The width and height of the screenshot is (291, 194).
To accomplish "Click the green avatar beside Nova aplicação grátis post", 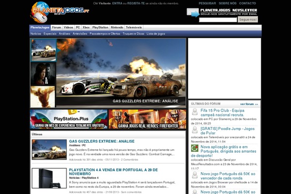I will (x=194, y=148).
